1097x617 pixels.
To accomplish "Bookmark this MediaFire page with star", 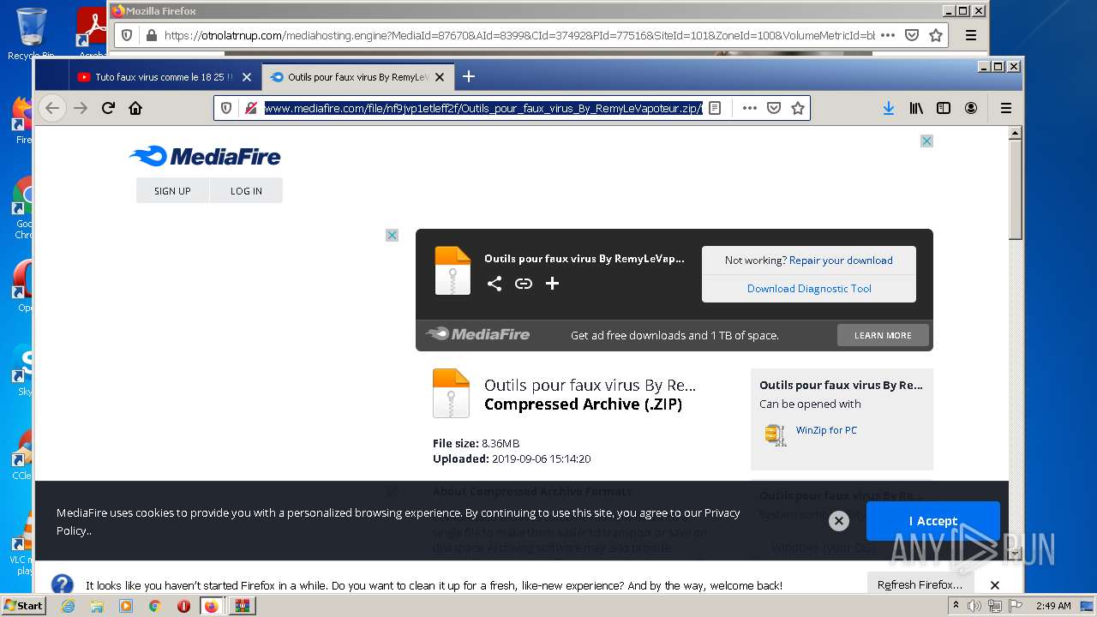I will 797,108.
